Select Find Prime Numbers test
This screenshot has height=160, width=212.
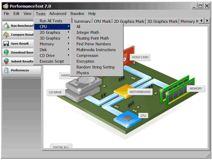click(x=94, y=44)
